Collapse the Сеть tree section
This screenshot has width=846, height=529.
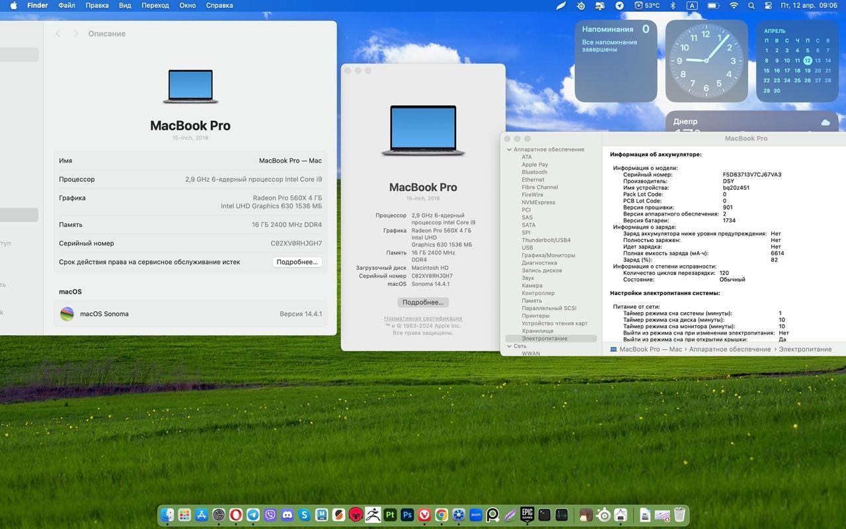click(509, 346)
